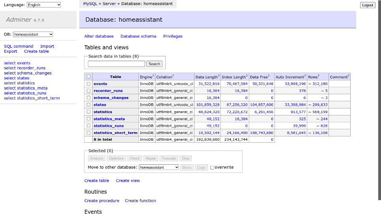Check the box for the events table
The width and height of the screenshot is (381, 214).
pos(89,84)
